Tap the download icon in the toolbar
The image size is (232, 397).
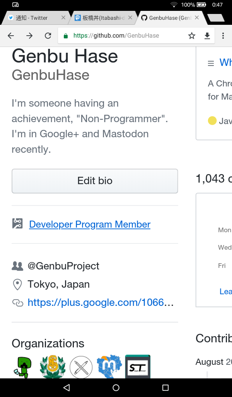click(x=207, y=36)
